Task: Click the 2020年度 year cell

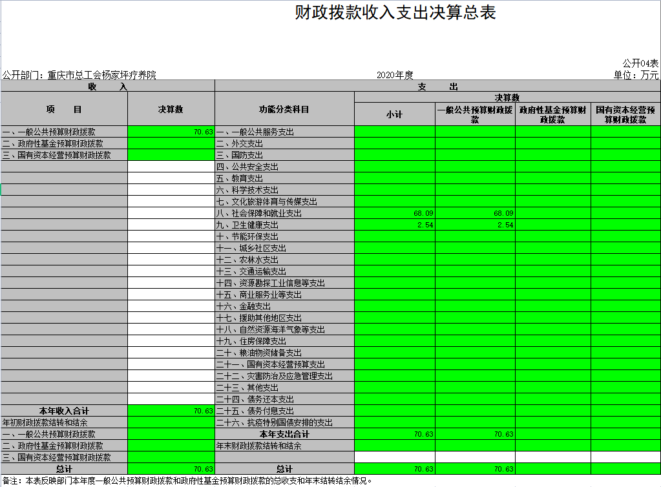Action: pos(395,75)
